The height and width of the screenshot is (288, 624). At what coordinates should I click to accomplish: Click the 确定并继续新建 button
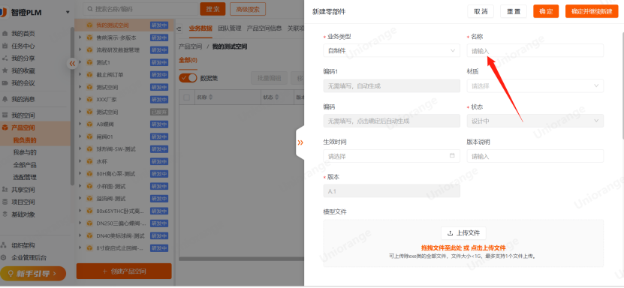coord(592,11)
